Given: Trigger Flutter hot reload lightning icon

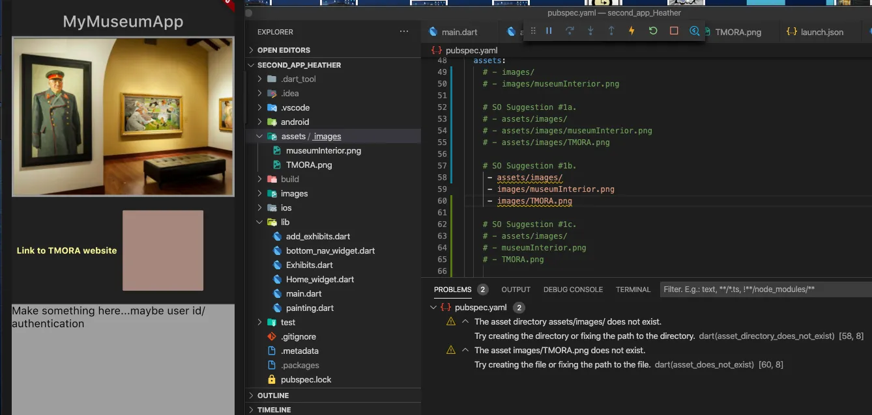Looking at the screenshot, I should pyautogui.click(x=632, y=31).
